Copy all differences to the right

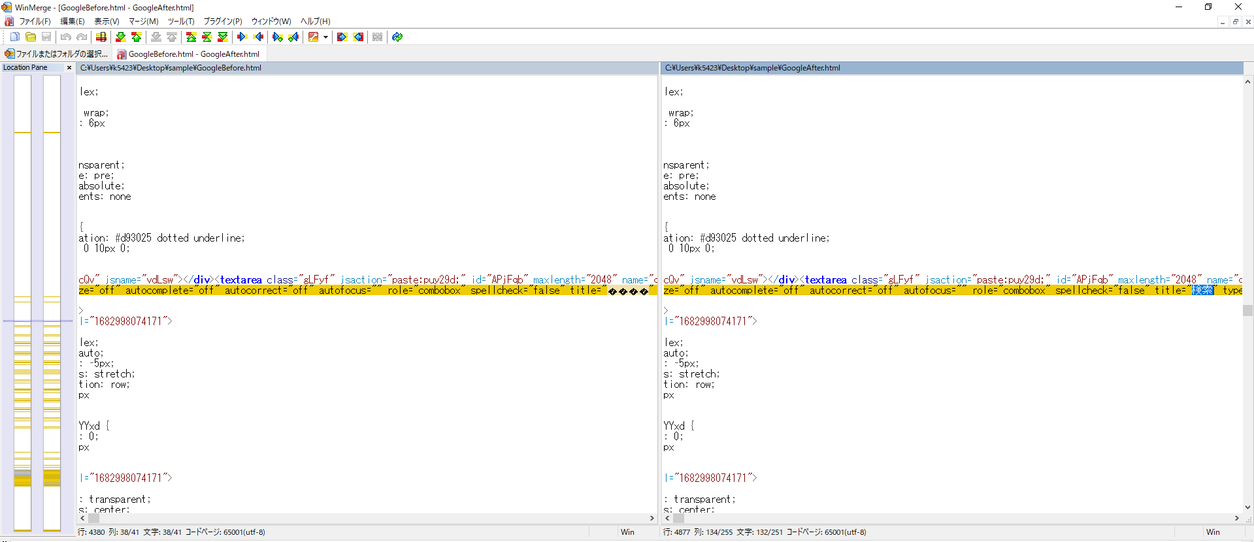point(342,37)
